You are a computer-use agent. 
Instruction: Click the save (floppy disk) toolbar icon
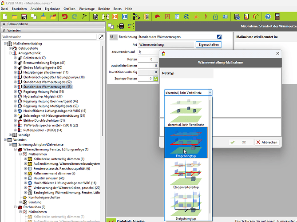click(24, 16)
